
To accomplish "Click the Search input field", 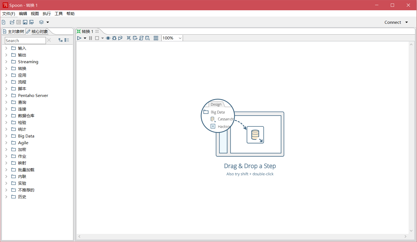I will click(x=25, y=41).
